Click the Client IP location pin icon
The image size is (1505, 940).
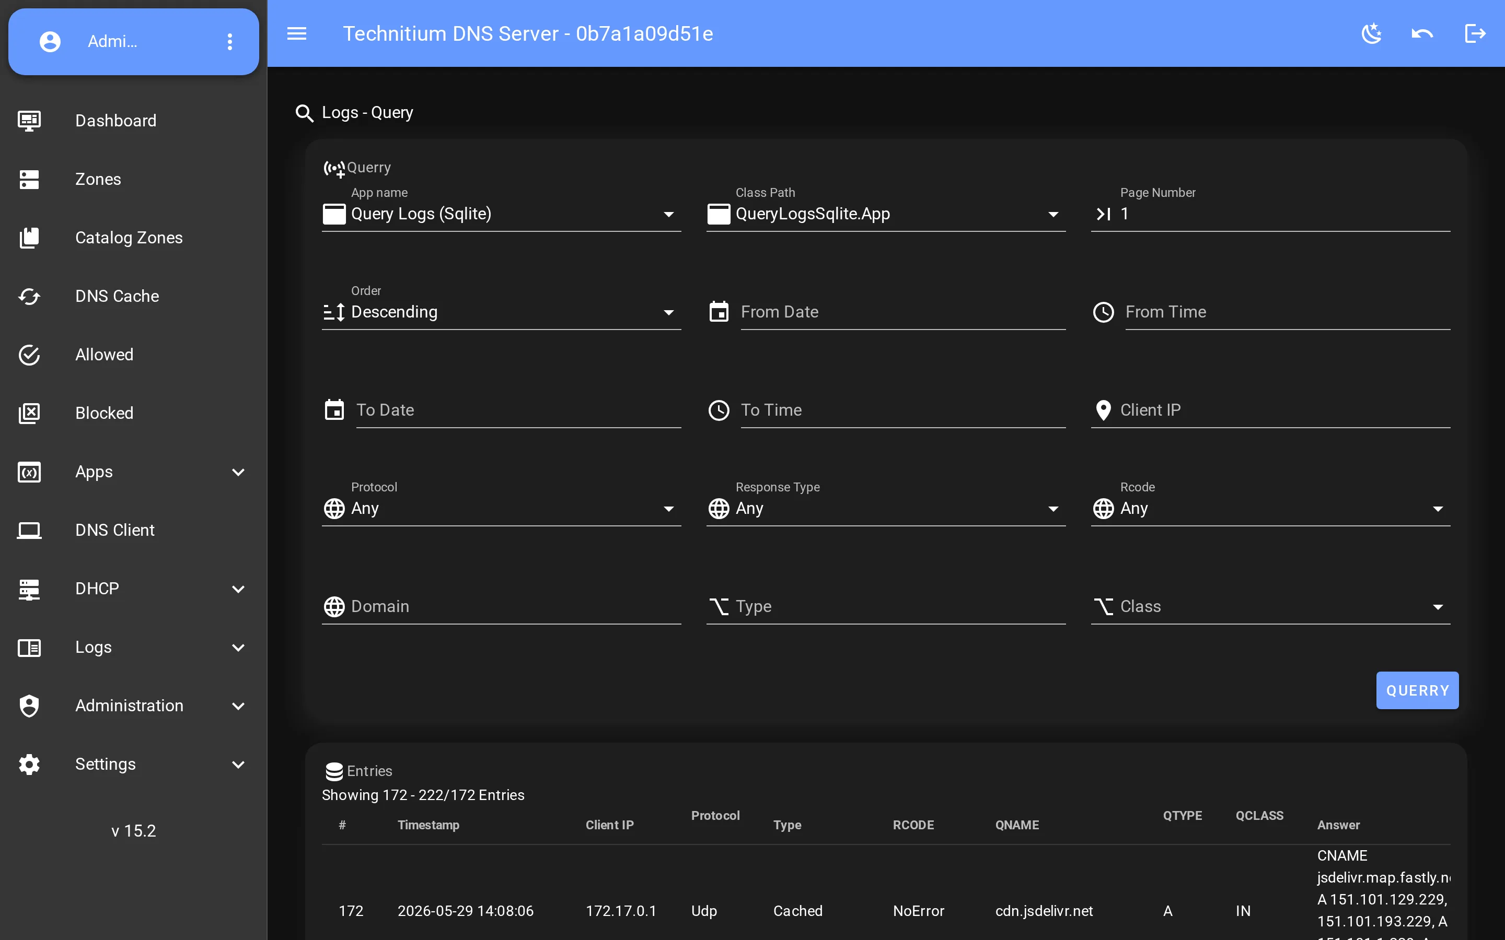pos(1103,410)
